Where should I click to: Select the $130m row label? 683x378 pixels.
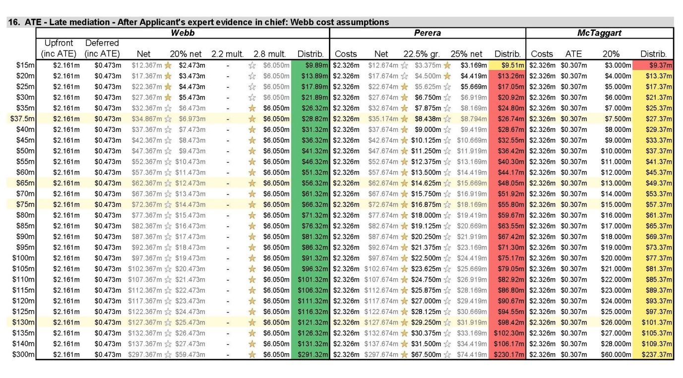(23, 322)
